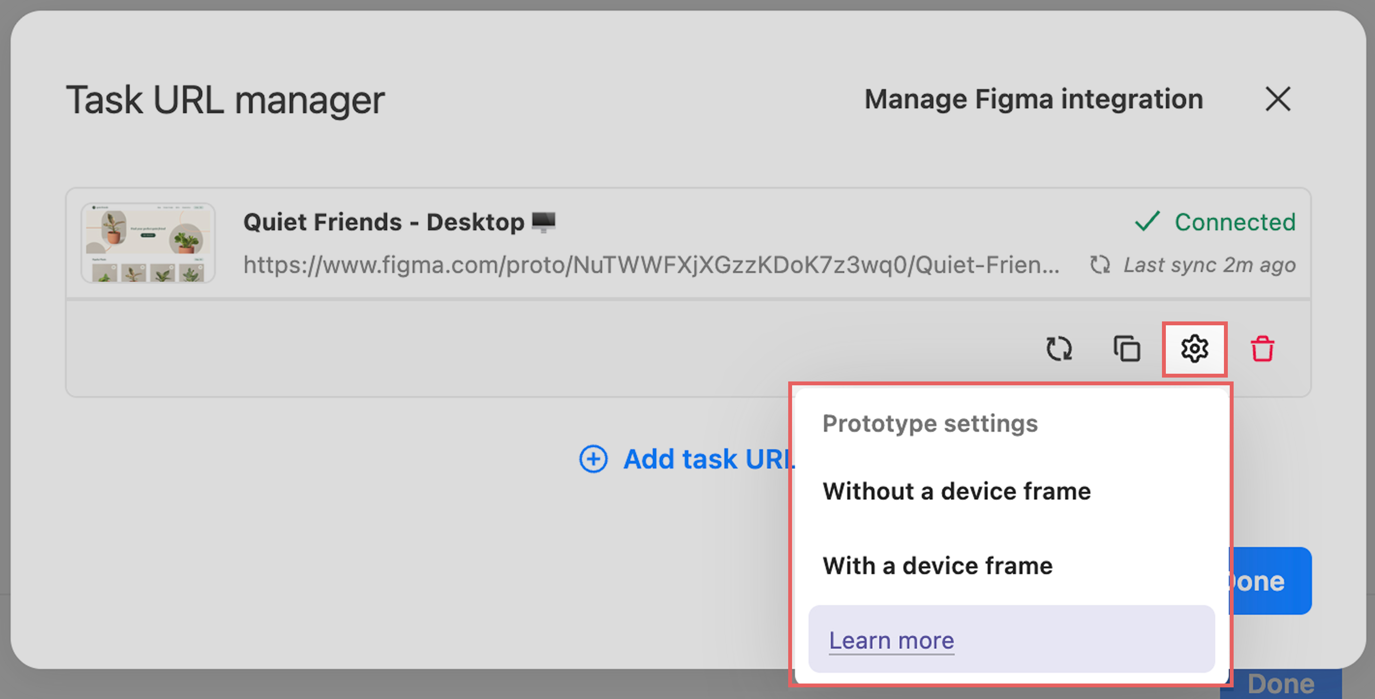Open the Learn more link

click(891, 640)
